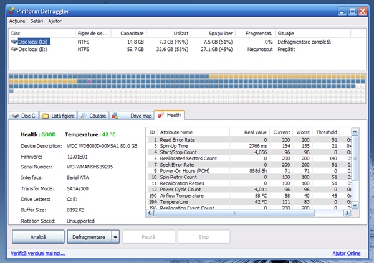
Task: Click the Worst column header
Action: 303,132
